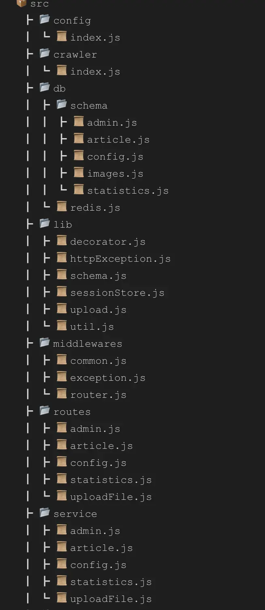Click the scroll icon beside redis.js
Screen dimensions: 265x610
click(62, 207)
